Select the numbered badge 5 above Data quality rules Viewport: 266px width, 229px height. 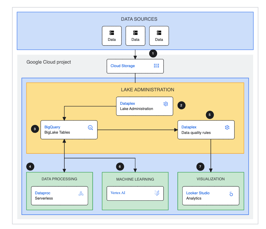point(210,115)
